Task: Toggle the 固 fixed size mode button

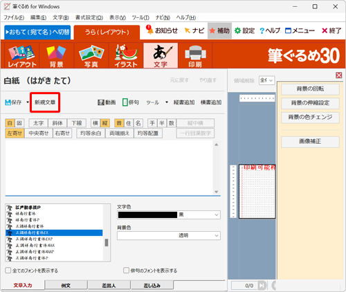Action: [x=19, y=123]
